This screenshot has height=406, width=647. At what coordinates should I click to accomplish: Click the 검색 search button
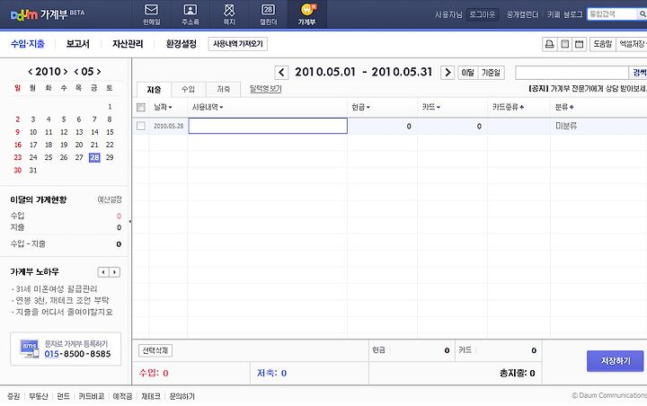pyautogui.click(x=638, y=73)
